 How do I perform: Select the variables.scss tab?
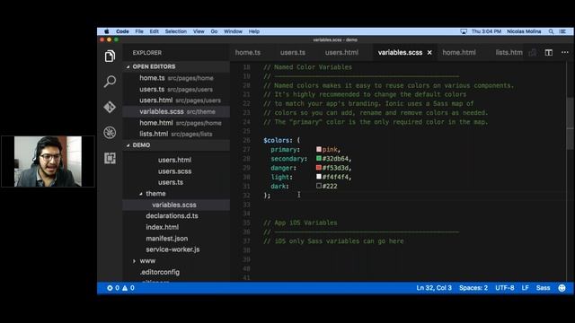[x=400, y=52]
